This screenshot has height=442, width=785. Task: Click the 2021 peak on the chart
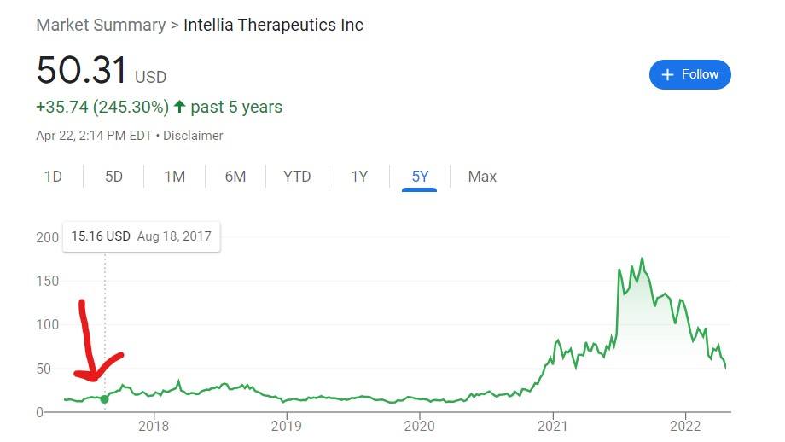pos(643,259)
